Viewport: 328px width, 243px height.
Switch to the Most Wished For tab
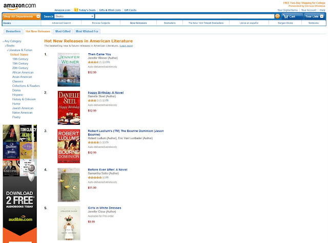(x=87, y=31)
